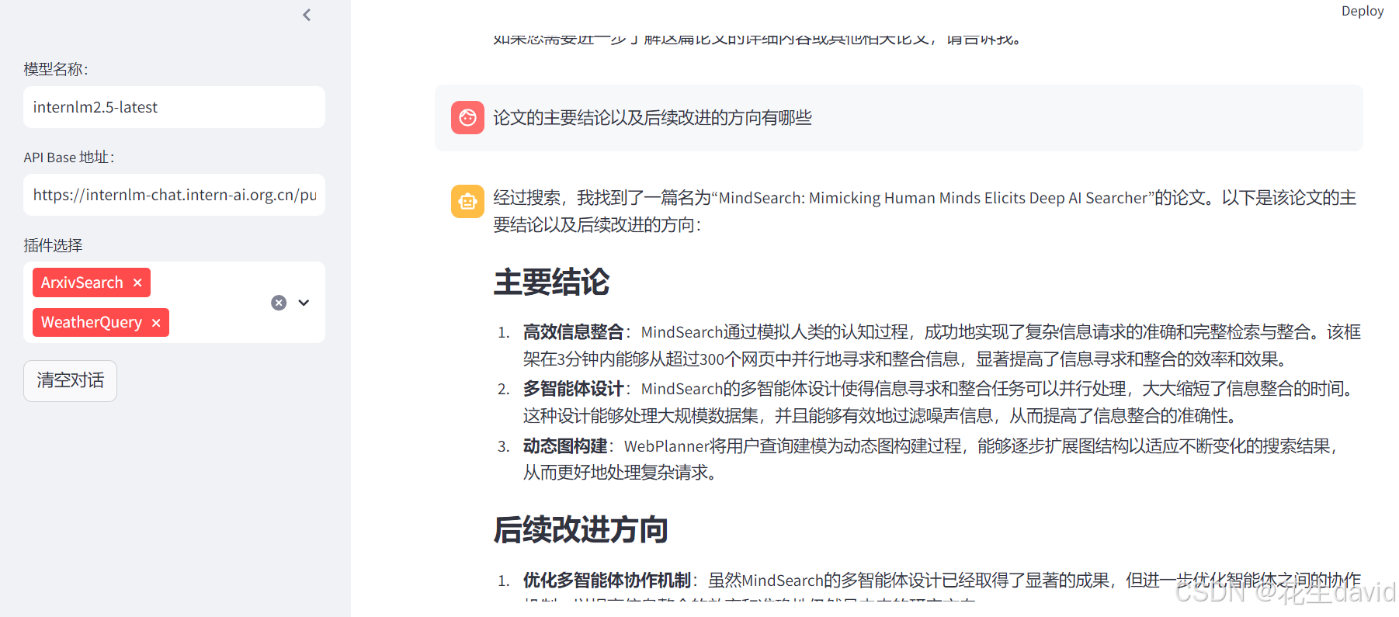Click the assistant robot avatar icon
Image resolution: width=1399 pixels, height=617 pixels.
(x=467, y=202)
